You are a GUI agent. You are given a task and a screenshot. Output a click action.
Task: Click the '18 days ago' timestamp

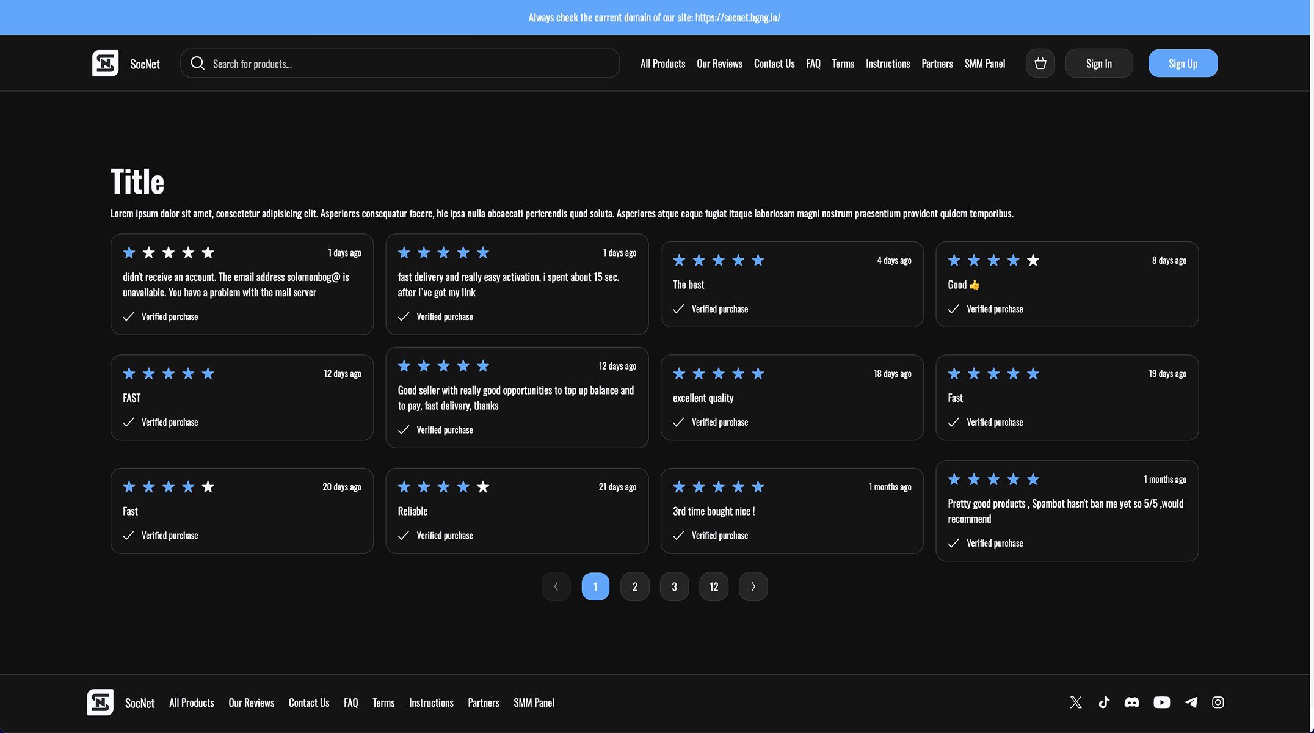click(x=892, y=374)
